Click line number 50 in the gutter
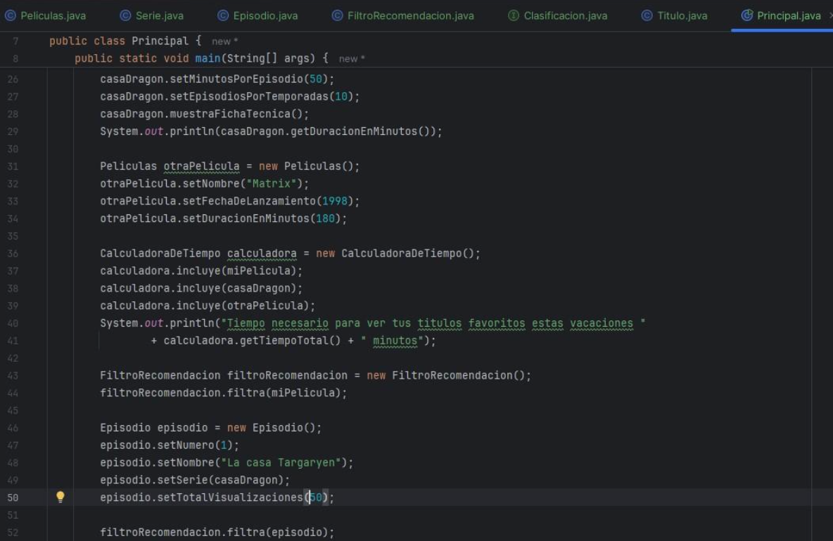Viewport: 833px width, 541px height. pyautogui.click(x=13, y=497)
